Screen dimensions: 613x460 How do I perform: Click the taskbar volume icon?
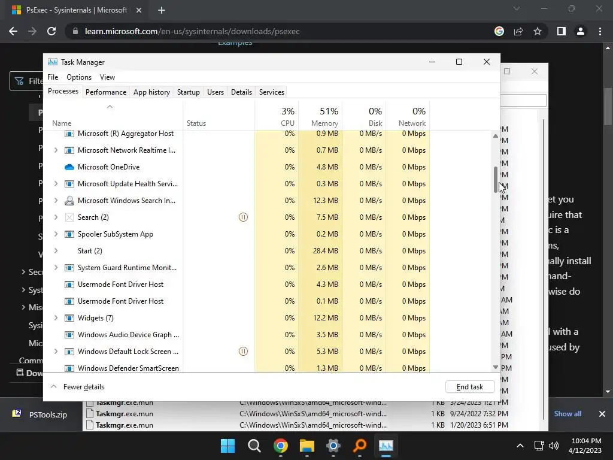tap(553, 446)
